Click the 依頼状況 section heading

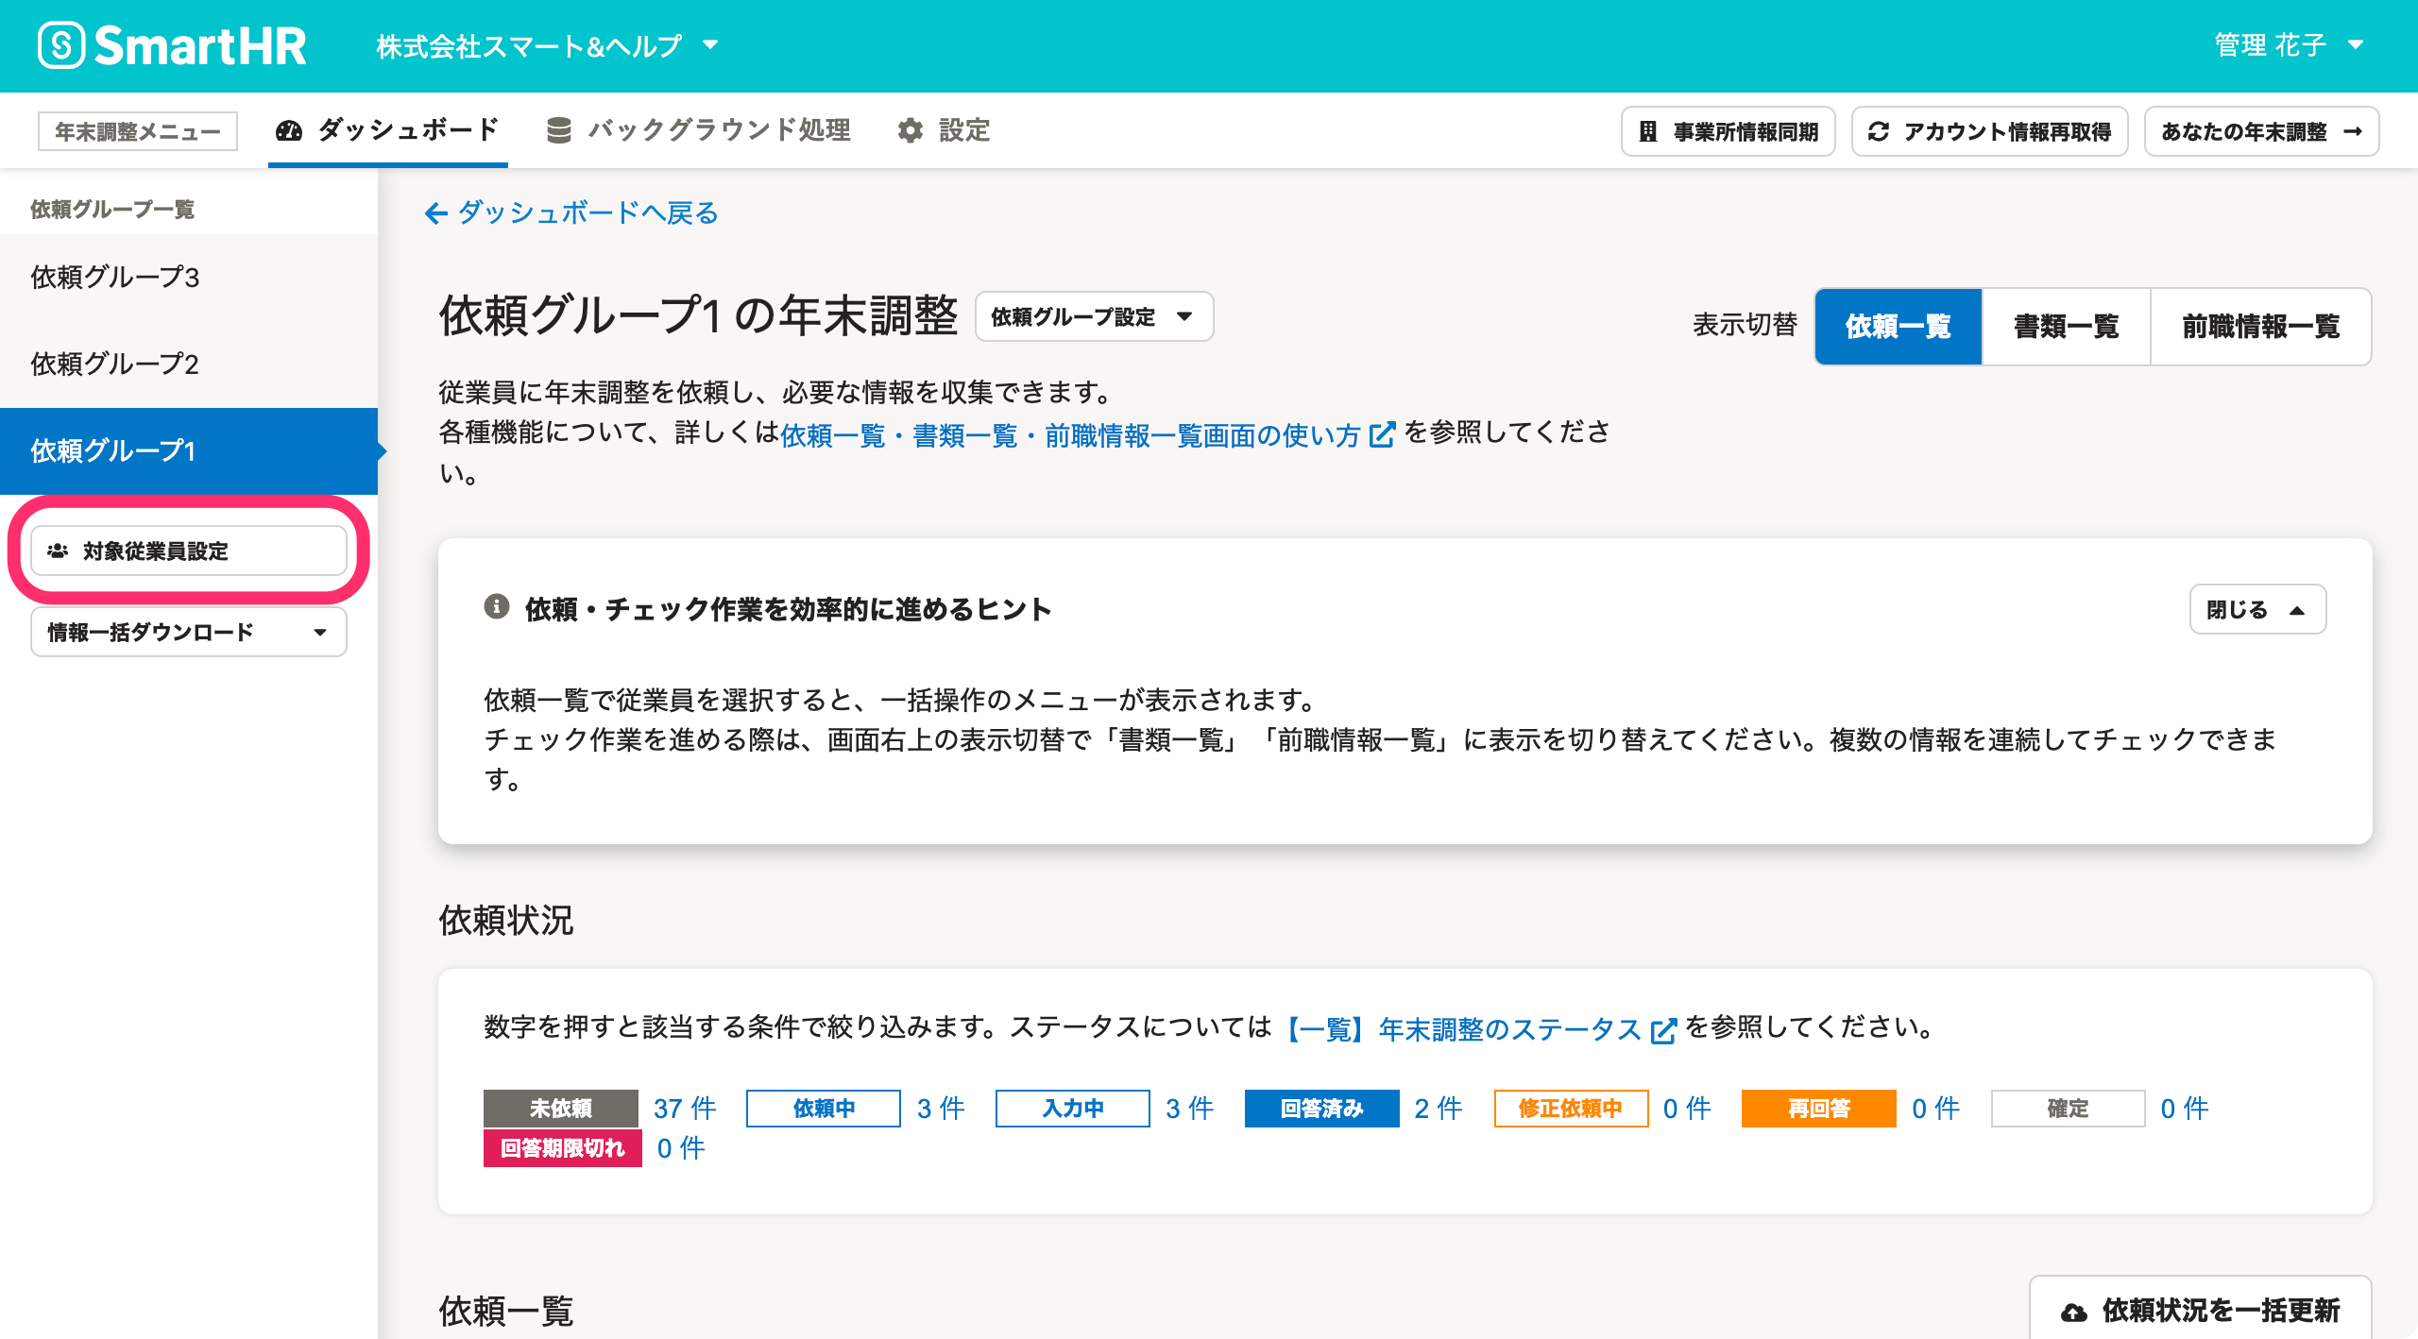pos(506,920)
